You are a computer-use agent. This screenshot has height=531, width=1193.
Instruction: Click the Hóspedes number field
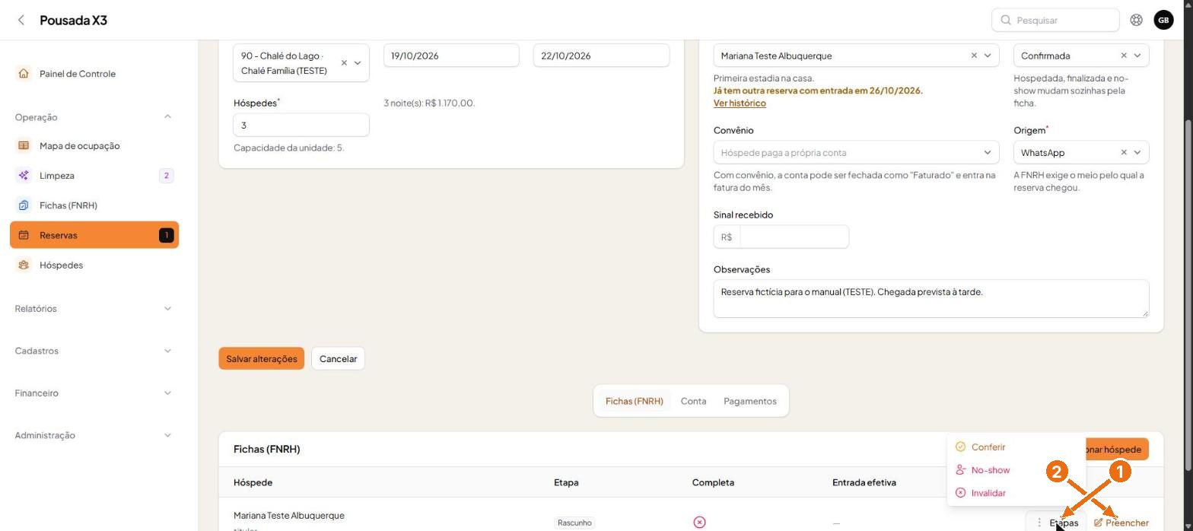301,126
